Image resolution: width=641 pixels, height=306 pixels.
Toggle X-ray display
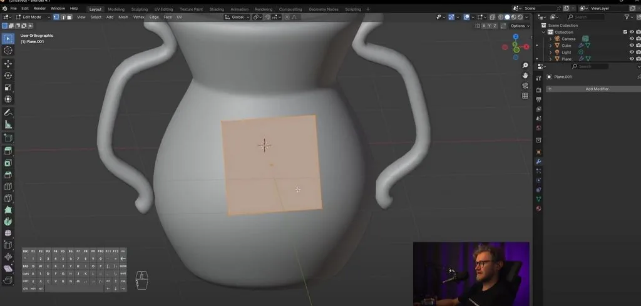pos(492,17)
